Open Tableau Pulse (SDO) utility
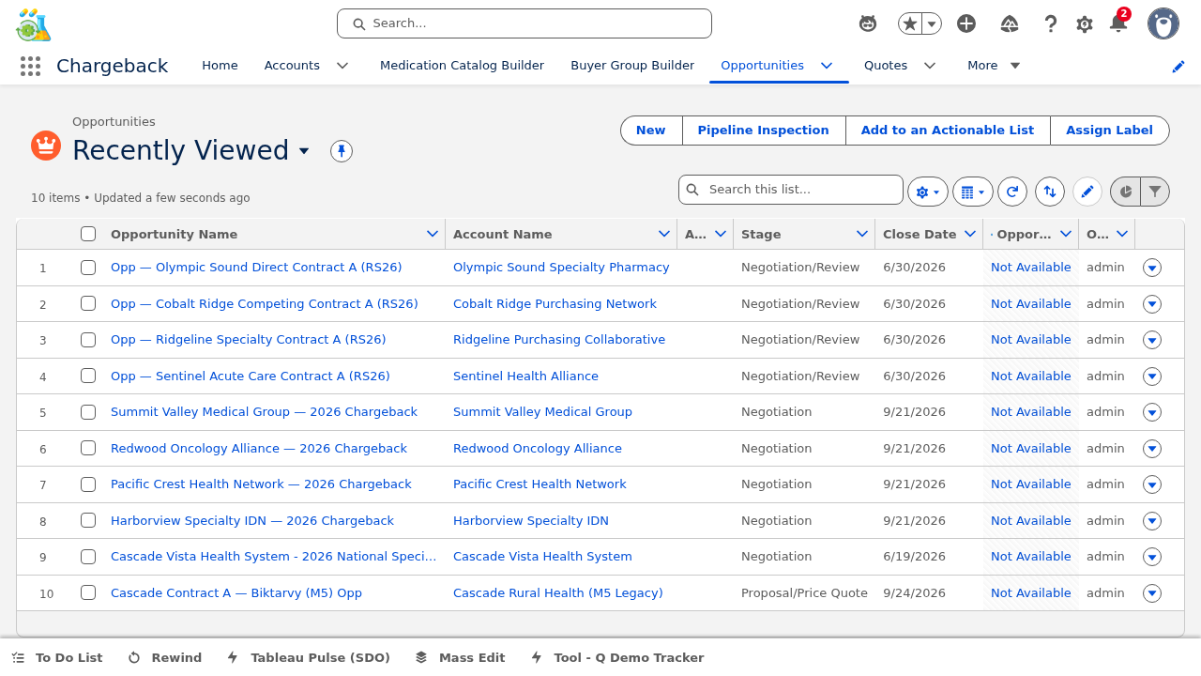Screen dimensions: 1201x676 coord(309,658)
